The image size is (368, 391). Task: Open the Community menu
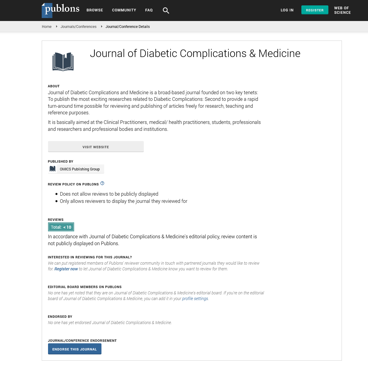point(124,10)
